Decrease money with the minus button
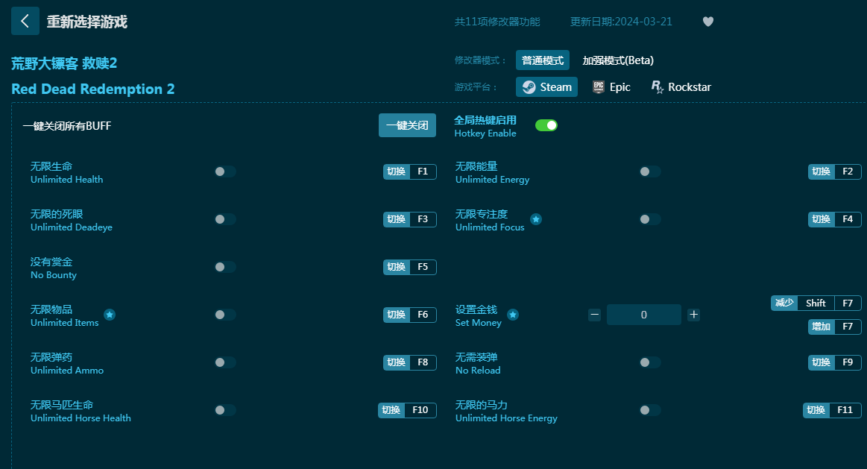Image resolution: width=867 pixels, height=469 pixels. tap(594, 315)
